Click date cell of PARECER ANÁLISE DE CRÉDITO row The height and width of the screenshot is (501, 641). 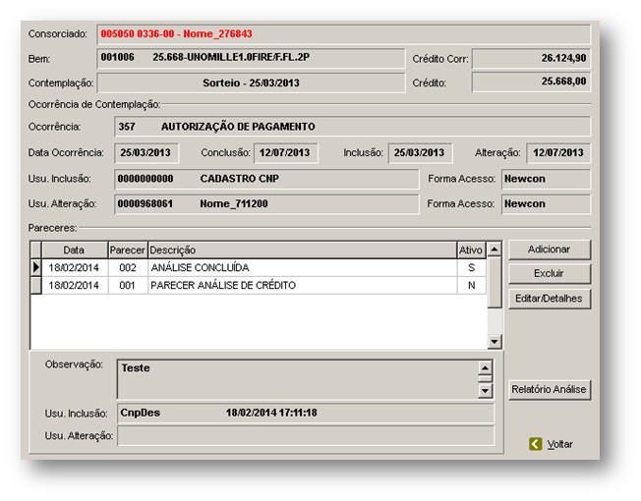point(75,285)
